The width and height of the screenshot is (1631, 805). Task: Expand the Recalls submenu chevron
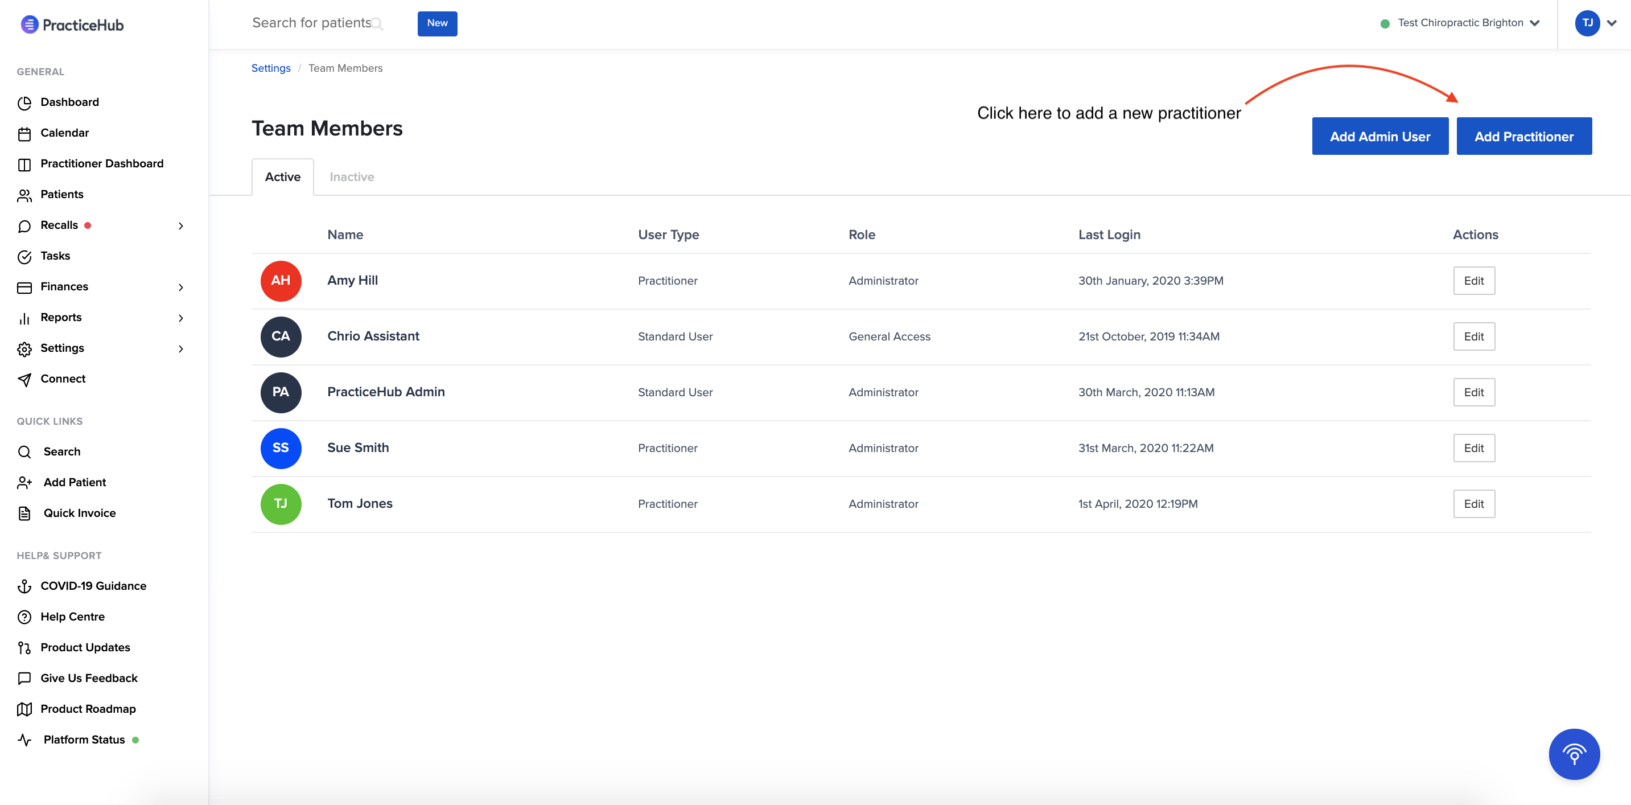(181, 226)
